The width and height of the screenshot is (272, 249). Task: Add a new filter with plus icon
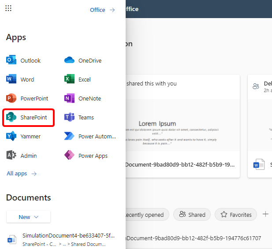coord(265,214)
